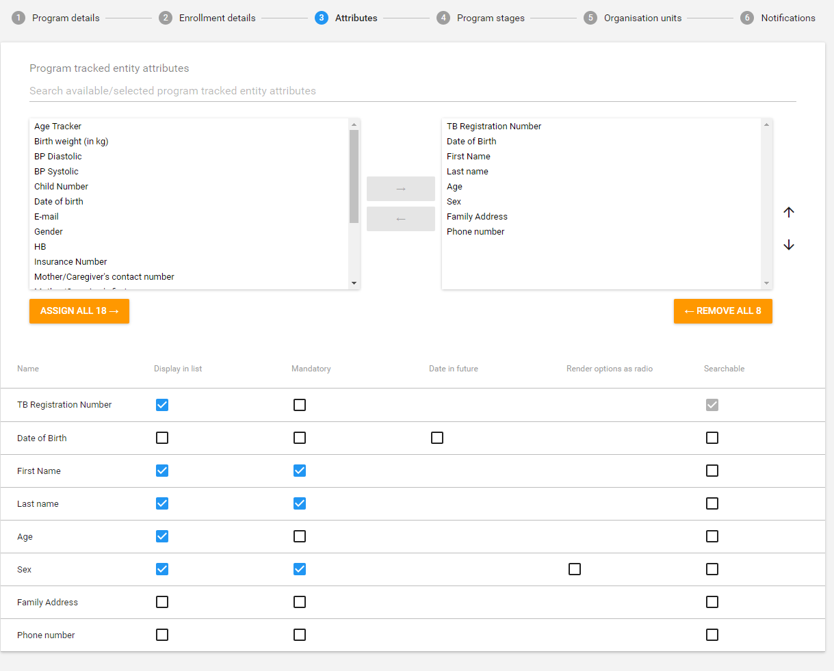Select the Attributes step label

(x=356, y=18)
